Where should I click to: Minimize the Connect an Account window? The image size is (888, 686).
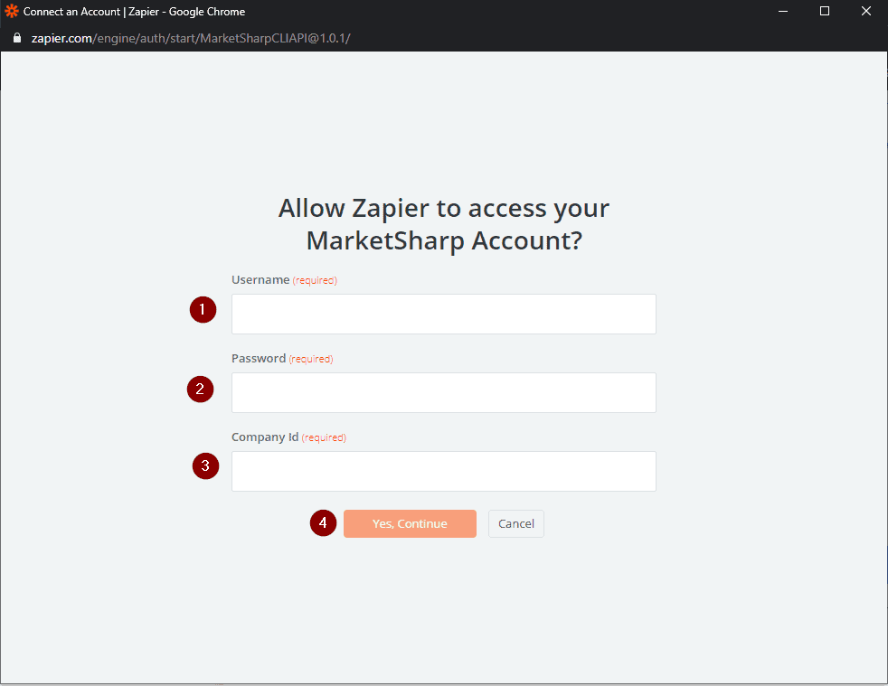pyautogui.click(x=783, y=12)
